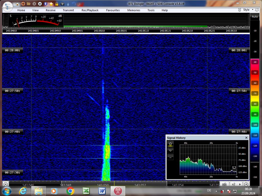Open the Help tab

(x=165, y=10)
